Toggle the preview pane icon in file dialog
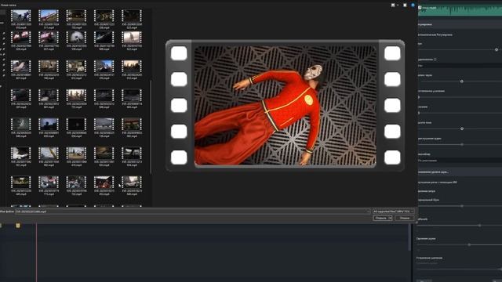This screenshot has height=282, width=502. [x=405, y=5]
